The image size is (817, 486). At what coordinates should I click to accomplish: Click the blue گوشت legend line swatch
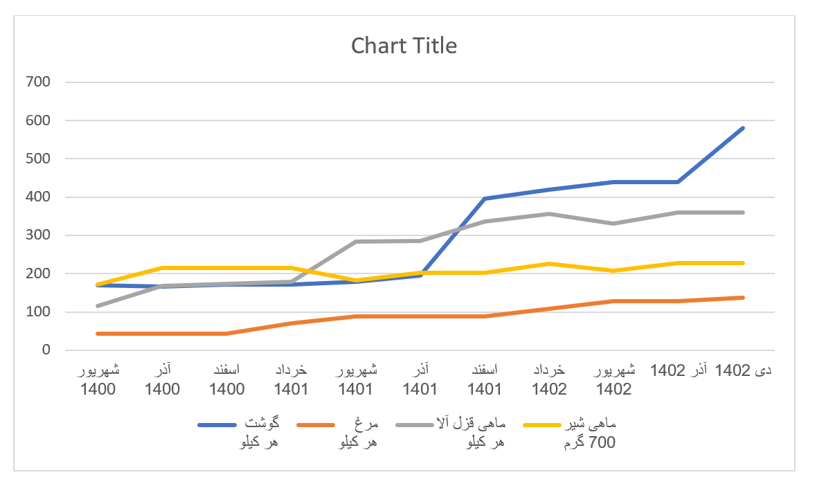(217, 424)
